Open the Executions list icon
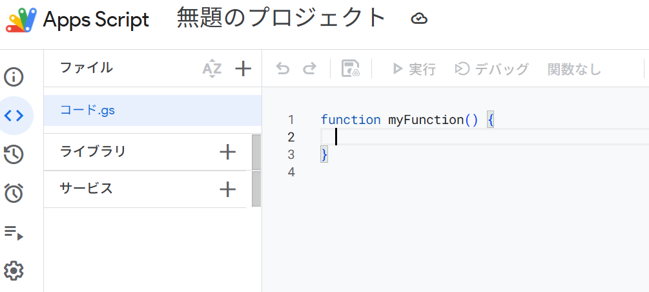This screenshot has width=649, height=292. [x=14, y=232]
